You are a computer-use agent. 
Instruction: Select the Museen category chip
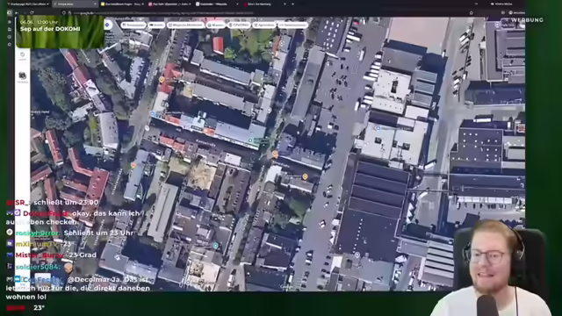coord(215,25)
